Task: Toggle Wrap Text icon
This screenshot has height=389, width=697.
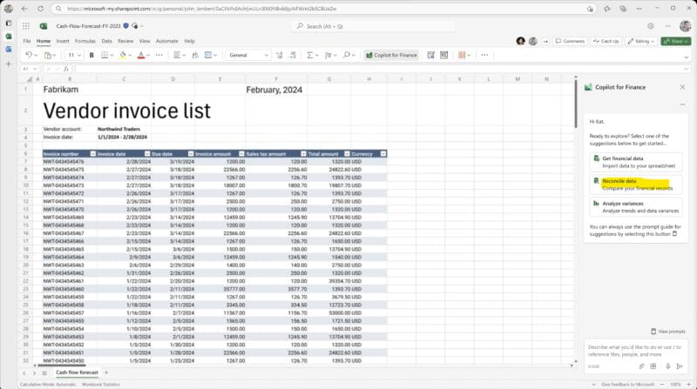Action: pos(195,55)
